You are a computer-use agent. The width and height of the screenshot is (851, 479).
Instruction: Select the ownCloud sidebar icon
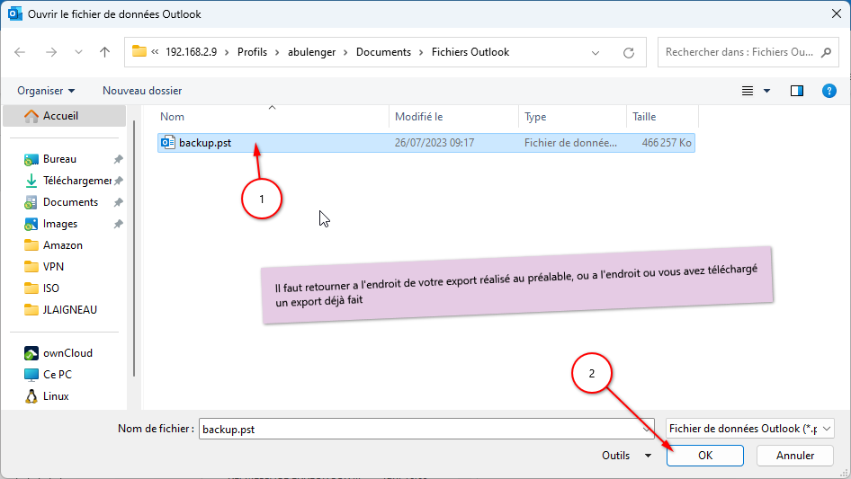tap(31, 353)
